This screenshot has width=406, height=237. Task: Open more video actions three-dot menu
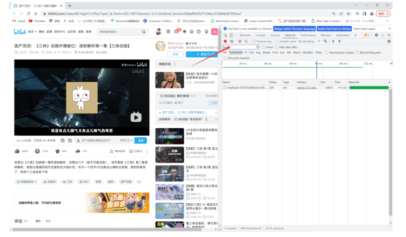[x=147, y=151]
